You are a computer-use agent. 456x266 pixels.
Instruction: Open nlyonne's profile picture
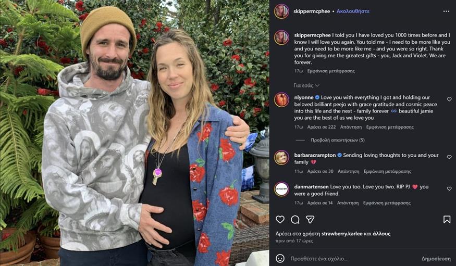click(x=281, y=99)
